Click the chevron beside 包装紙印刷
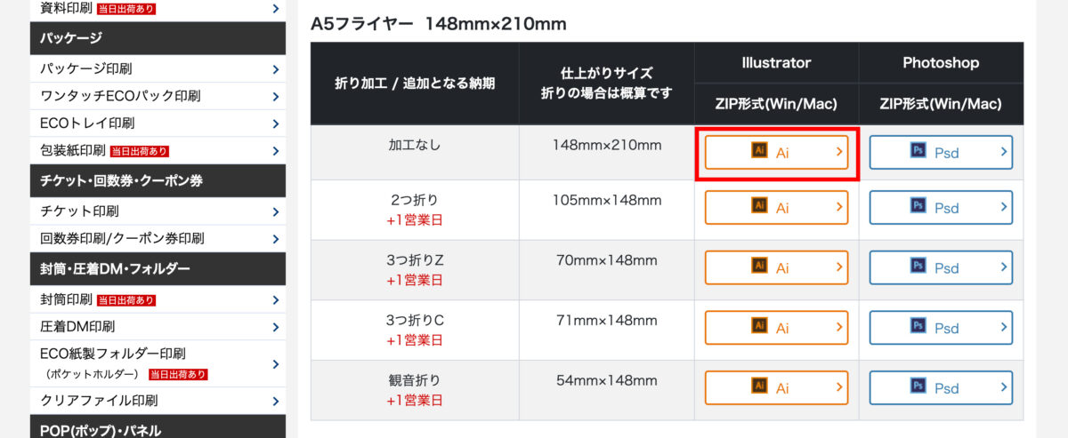Viewport: 1068px width, 438px height. pyautogui.click(x=276, y=151)
